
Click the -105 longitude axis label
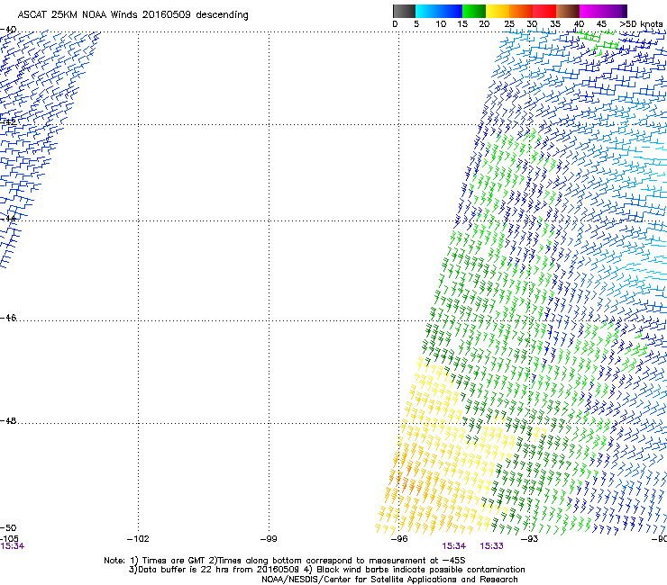tap(9, 539)
